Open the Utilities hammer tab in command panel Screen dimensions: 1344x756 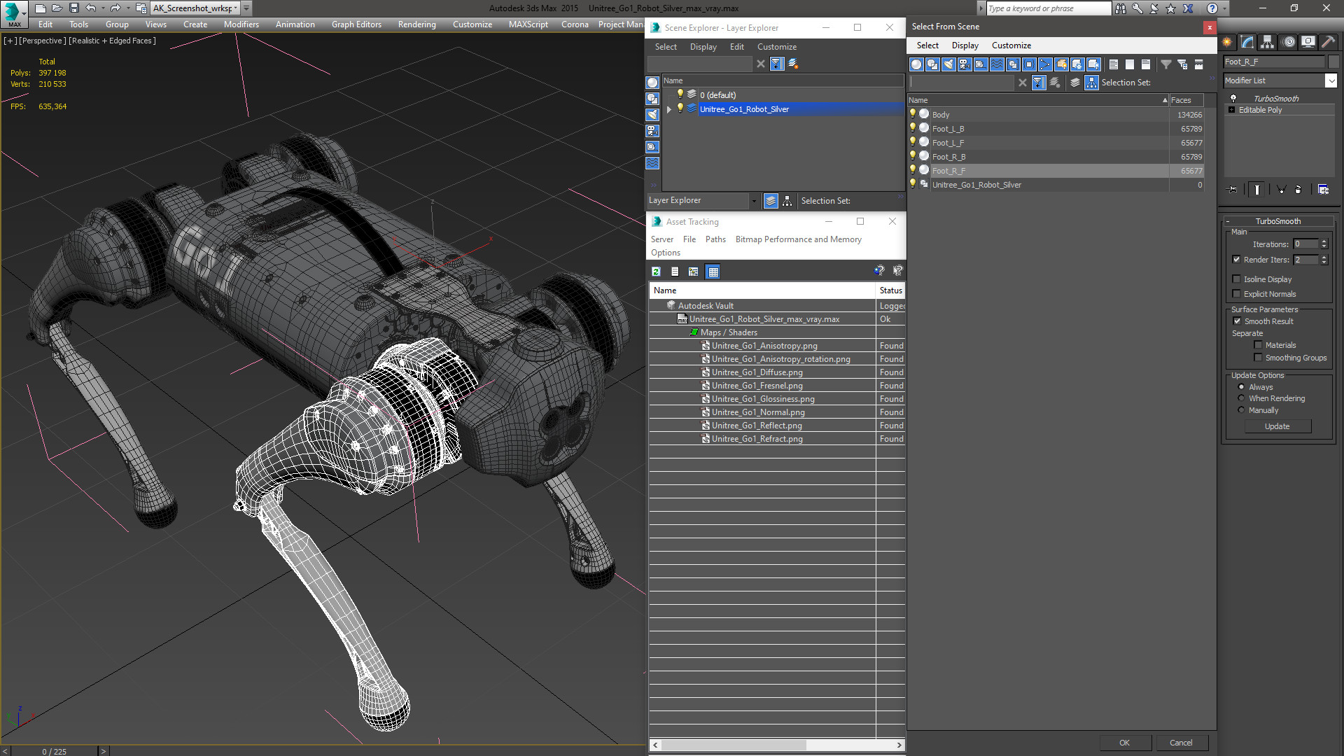point(1328,42)
